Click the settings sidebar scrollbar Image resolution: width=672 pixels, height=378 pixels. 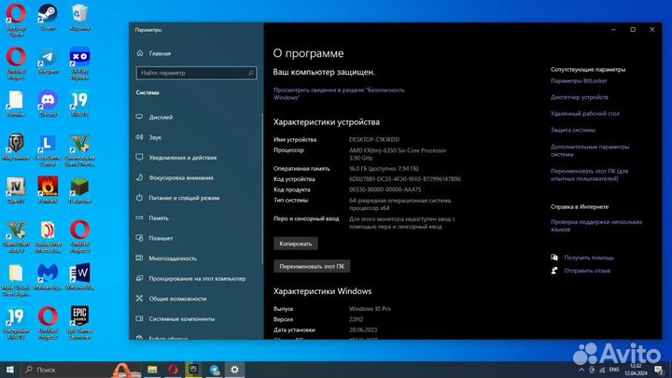(262, 189)
